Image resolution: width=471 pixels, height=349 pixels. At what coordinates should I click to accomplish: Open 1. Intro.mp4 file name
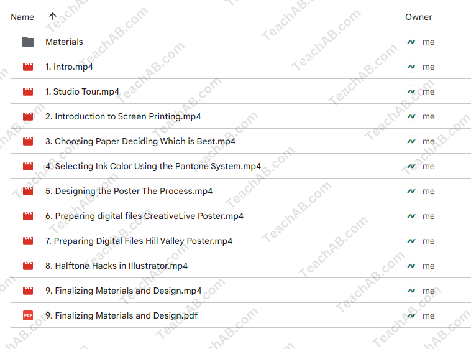pos(69,67)
